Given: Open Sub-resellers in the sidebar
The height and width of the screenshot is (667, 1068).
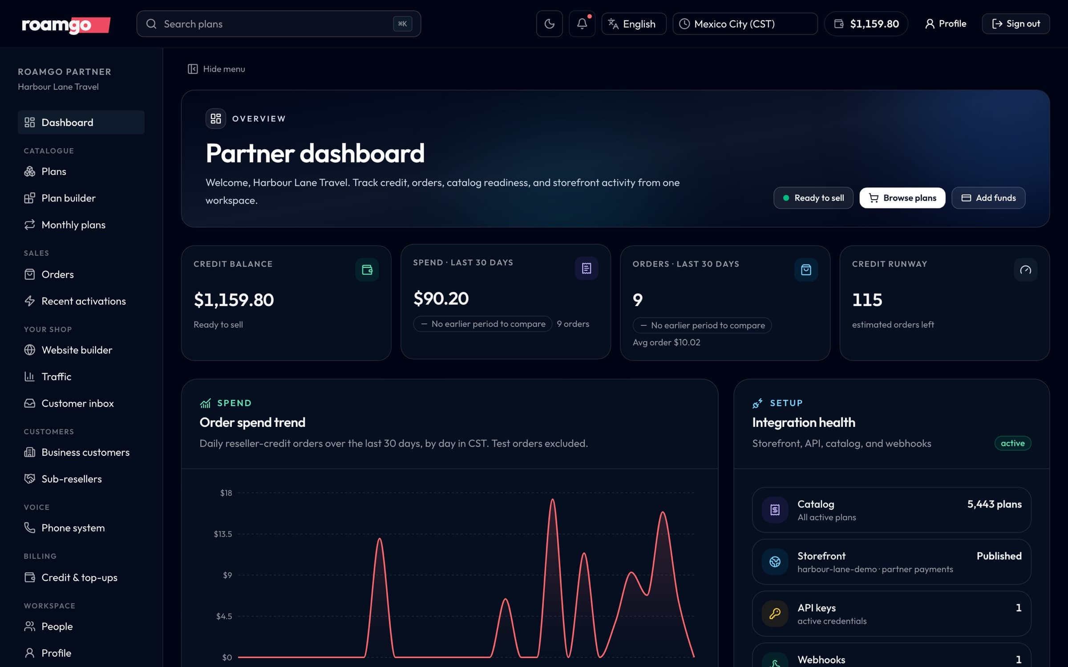Looking at the screenshot, I should tap(81, 479).
